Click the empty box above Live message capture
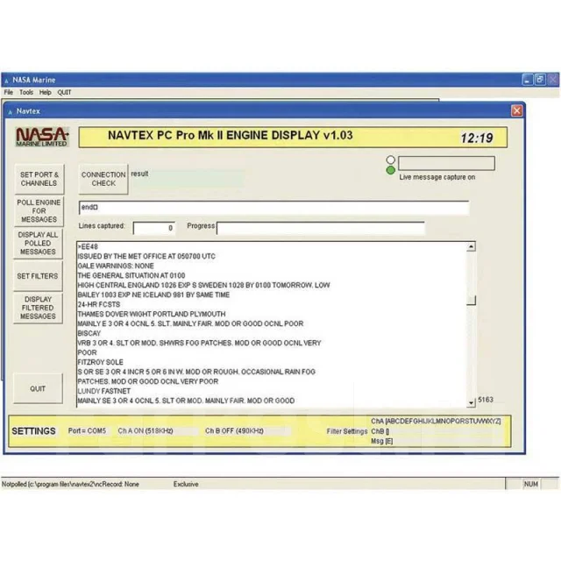561x561 pixels. tap(446, 163)
